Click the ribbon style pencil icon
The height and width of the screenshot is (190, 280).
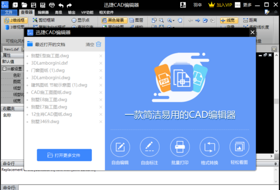pyautogui.click(x=267, y=12)
